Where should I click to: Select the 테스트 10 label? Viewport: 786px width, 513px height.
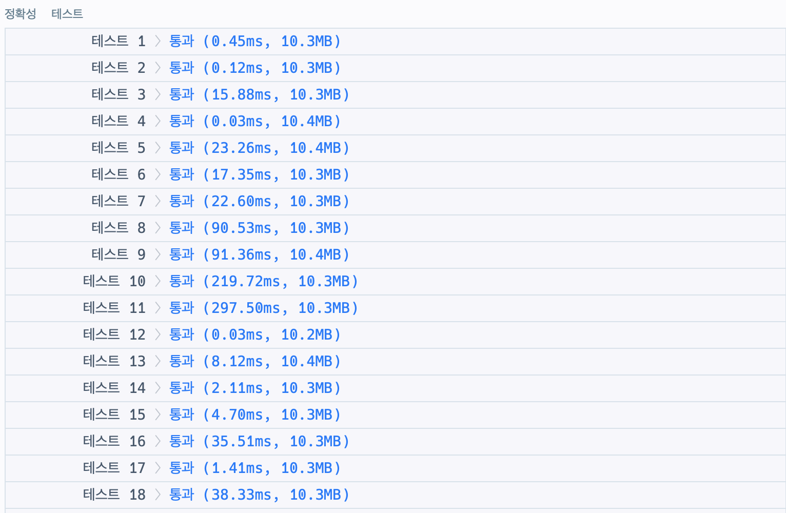tap(114, 281)
